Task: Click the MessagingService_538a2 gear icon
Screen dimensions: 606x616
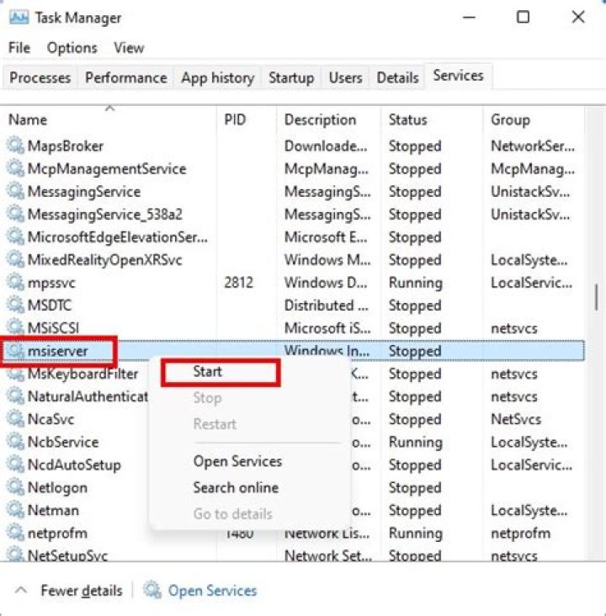Action: 16,213
